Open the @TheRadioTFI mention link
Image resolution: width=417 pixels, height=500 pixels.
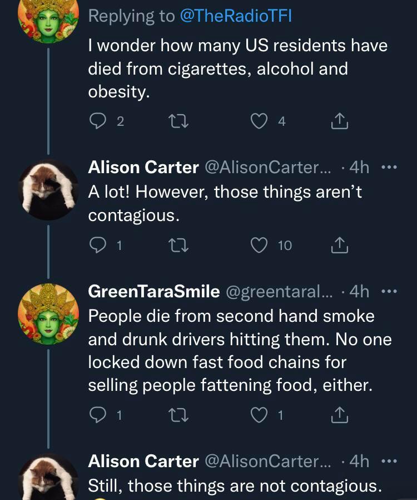pyautogui.click(x=236, y=16)
